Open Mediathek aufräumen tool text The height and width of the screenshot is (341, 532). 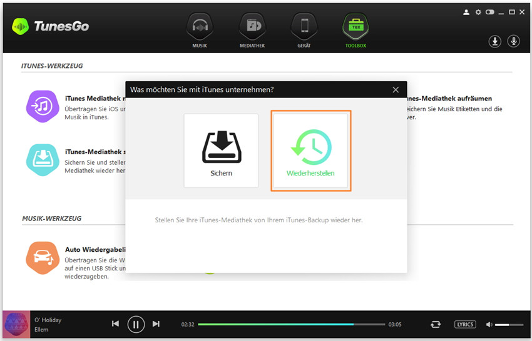tap(449, 99)
